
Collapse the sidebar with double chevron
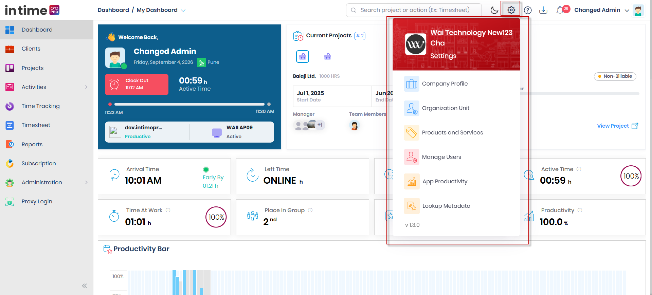point(84,286)
